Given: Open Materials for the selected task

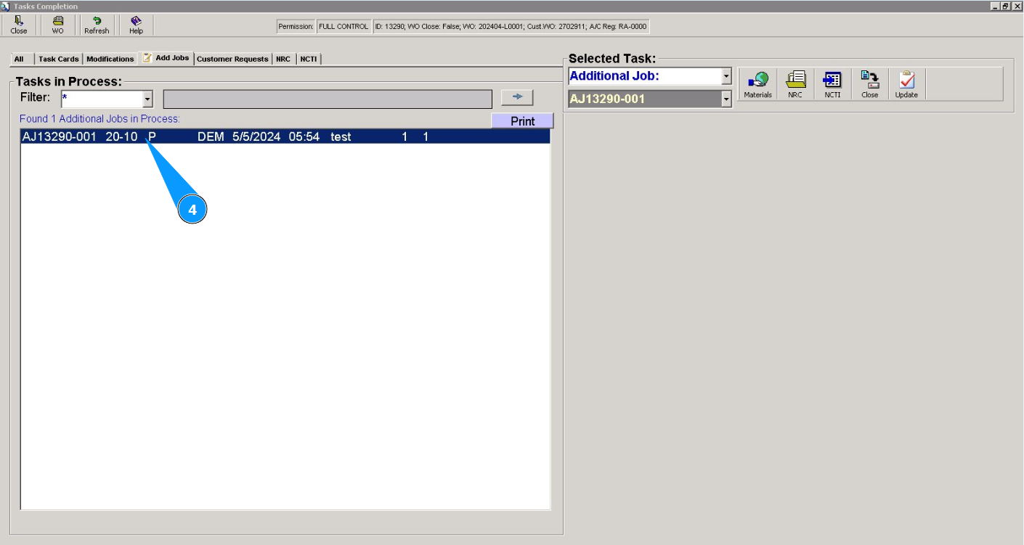Looking at the screenshot, I should [757, 84].
